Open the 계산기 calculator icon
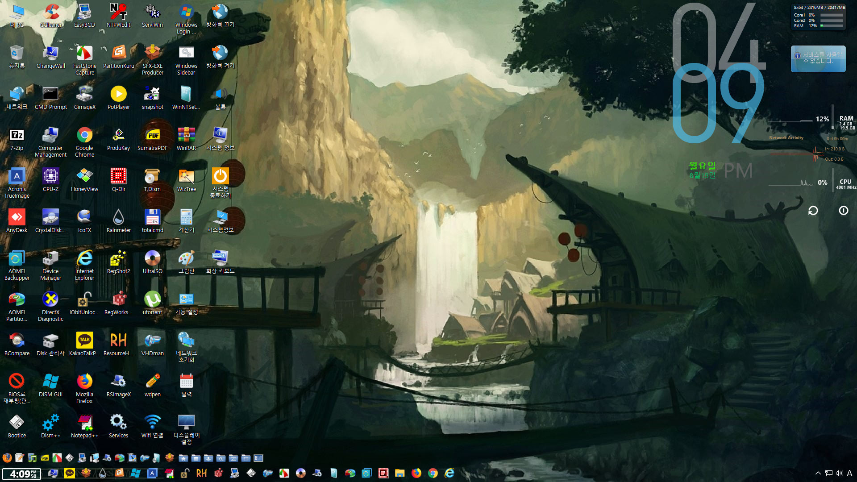The width and height of the screenshot is (857, 482). pyautogui.click(x=186, y=221)
